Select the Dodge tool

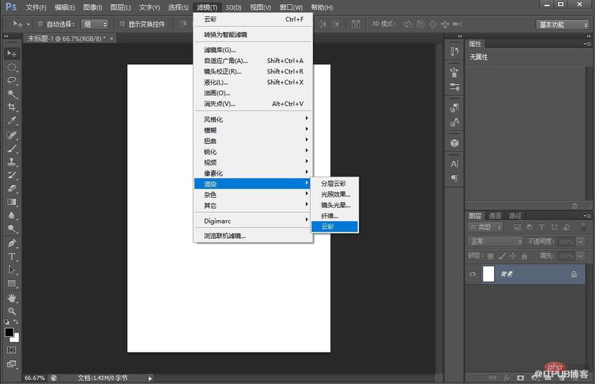pos(12,228)
